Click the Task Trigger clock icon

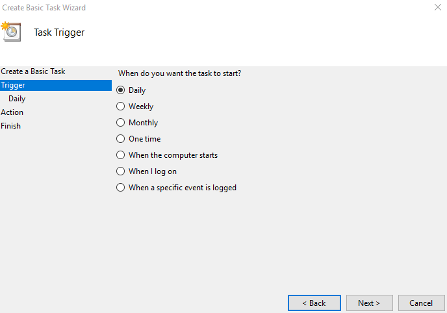tap(11, 32)
